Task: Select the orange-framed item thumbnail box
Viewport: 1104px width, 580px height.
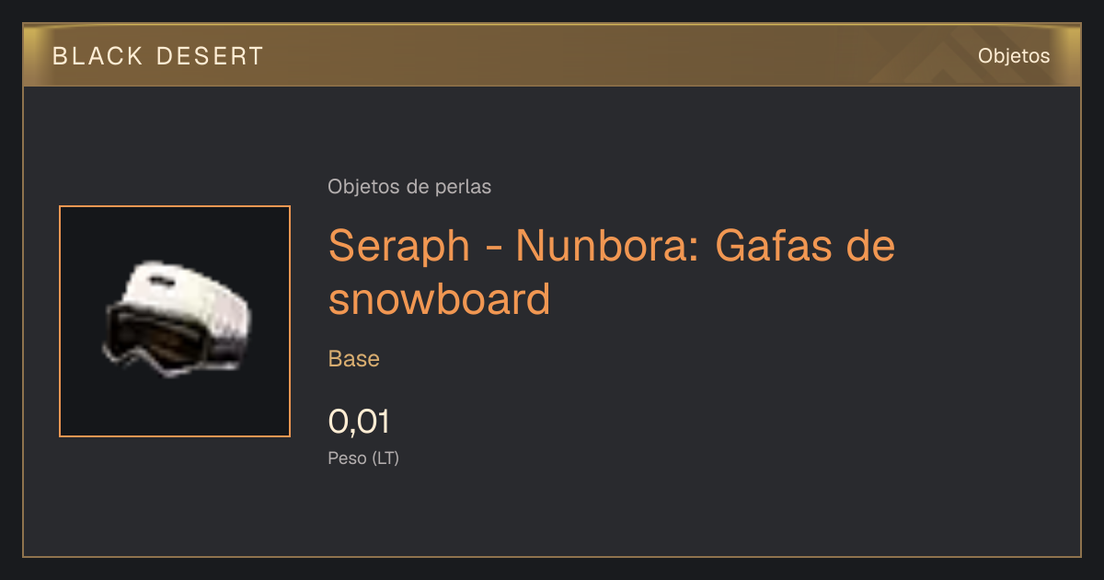Action: click(175, 321)
